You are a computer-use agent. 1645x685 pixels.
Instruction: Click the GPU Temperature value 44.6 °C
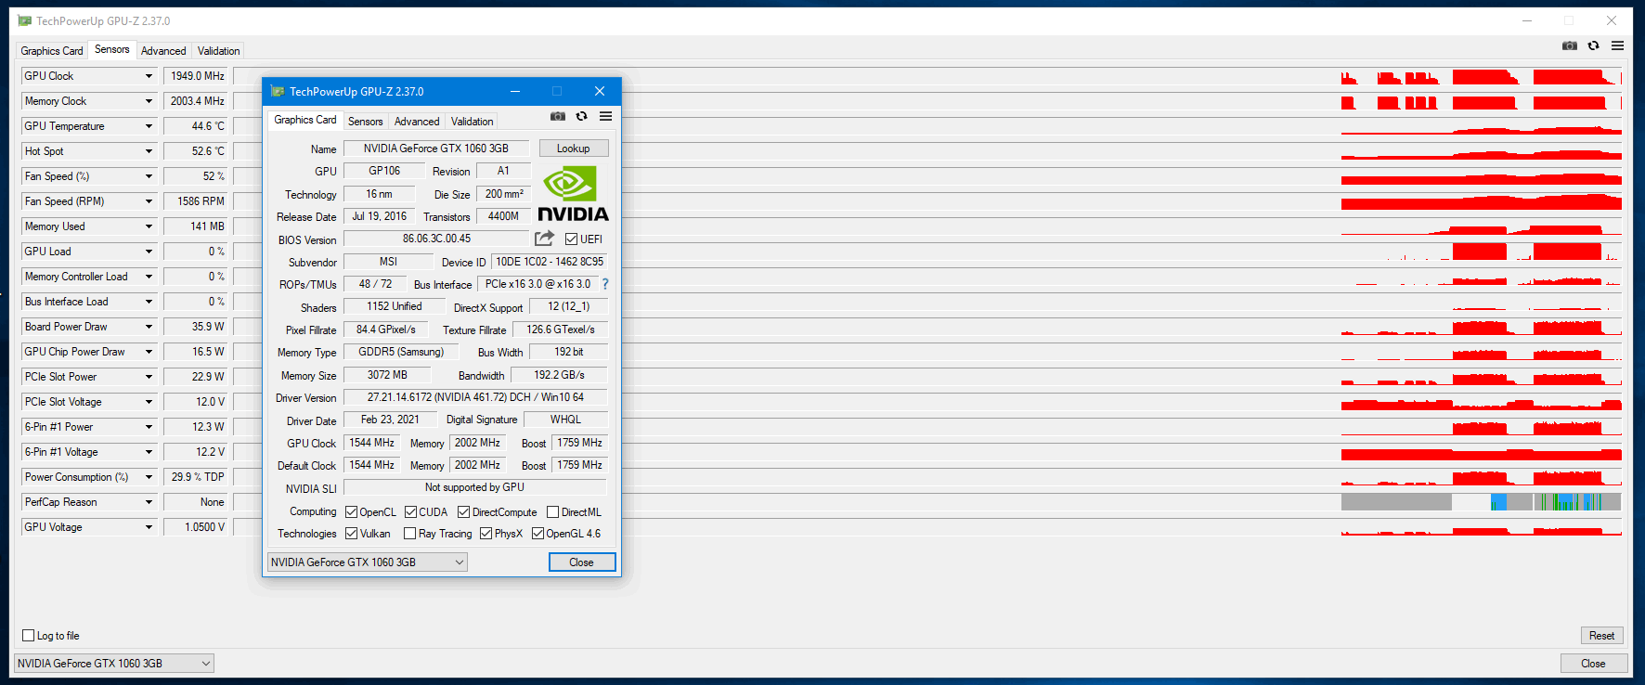pos(196,126)
